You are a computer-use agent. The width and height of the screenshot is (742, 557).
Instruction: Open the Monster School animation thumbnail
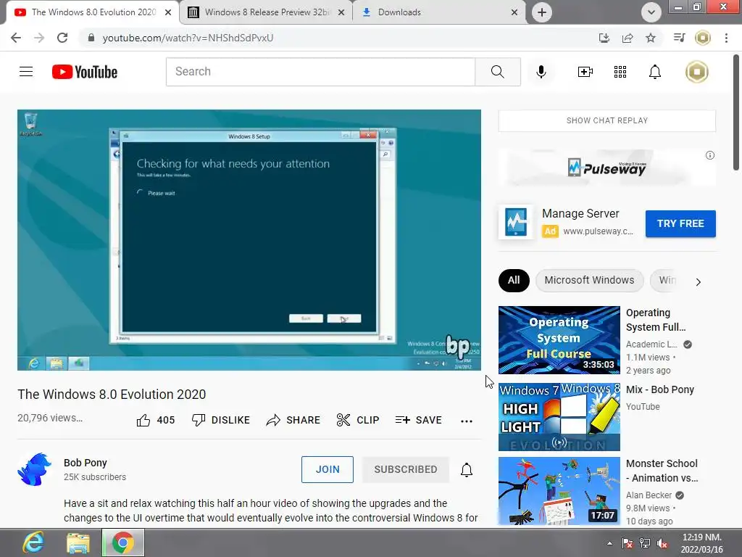coord(559,491)
